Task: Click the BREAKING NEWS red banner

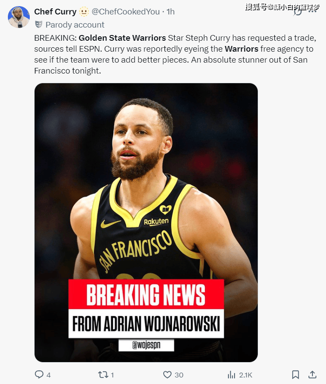Action: [146, 294]
